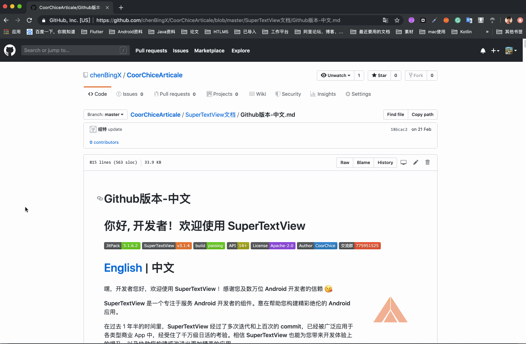Click the translate page icon in address bar
Image resolution: width=526 pixels, height=344 pixels.
point(385,20)
